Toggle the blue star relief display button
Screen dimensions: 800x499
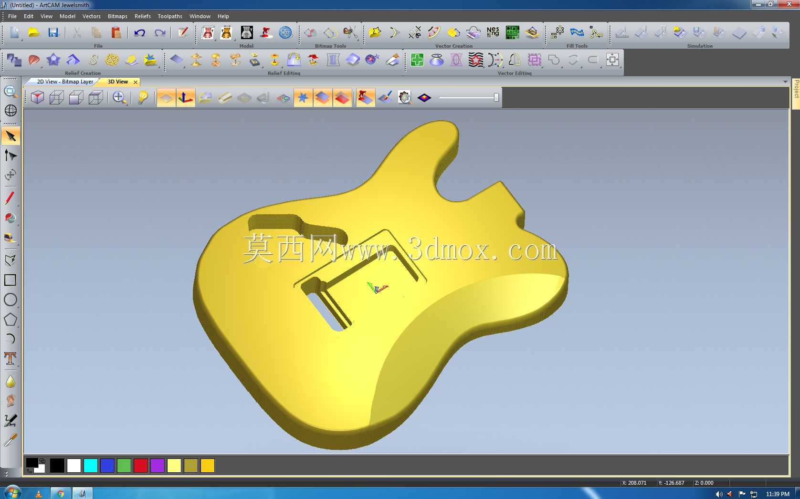pos(303,98)
